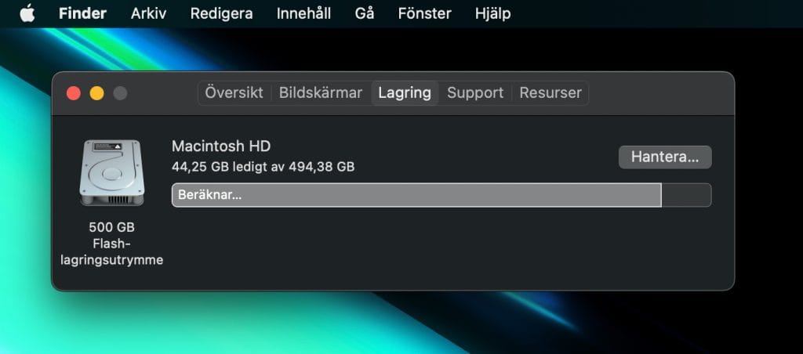Open the Fönster menu
Image resolution: width=803 pixels, height=354 pixels.
[424, 13]
